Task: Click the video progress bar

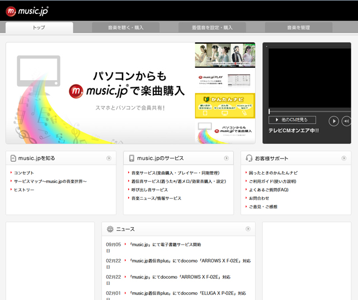Action: (309, 111)
